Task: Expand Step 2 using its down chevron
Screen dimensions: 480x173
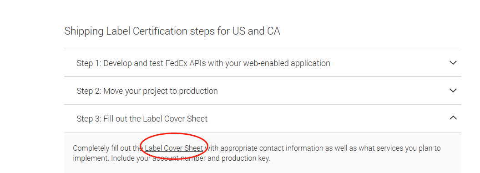Action: tap(453, 91)
